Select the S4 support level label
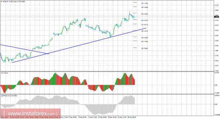The image size is (220, 119). pyautogui.click(x=145, y=42)
